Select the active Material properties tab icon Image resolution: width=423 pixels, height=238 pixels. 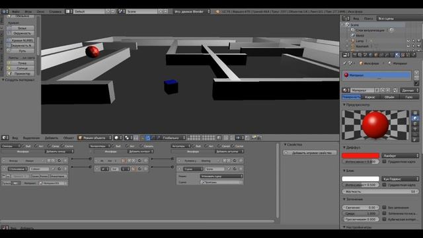[x=397, y=55]
